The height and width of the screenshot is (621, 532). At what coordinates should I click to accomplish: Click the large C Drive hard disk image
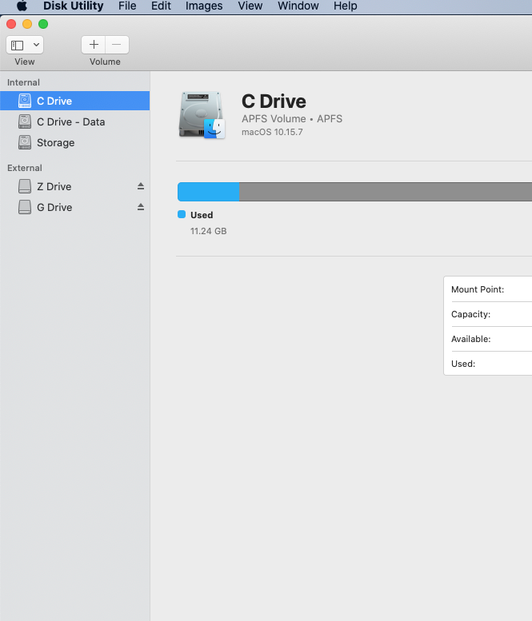click(x=202, y=115)
